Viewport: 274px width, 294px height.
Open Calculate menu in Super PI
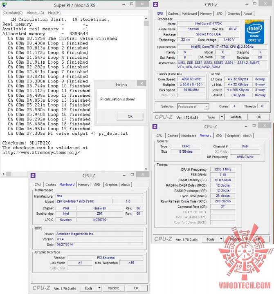(13, 13)
